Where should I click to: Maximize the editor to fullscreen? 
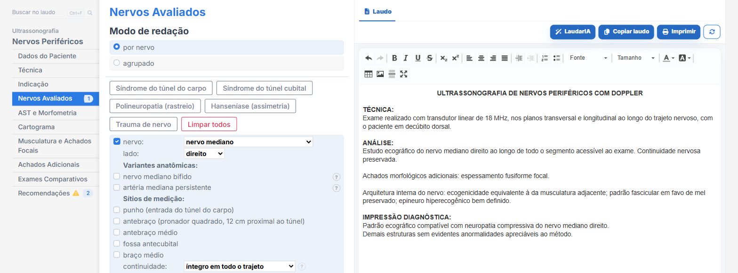tap(403, 74)
